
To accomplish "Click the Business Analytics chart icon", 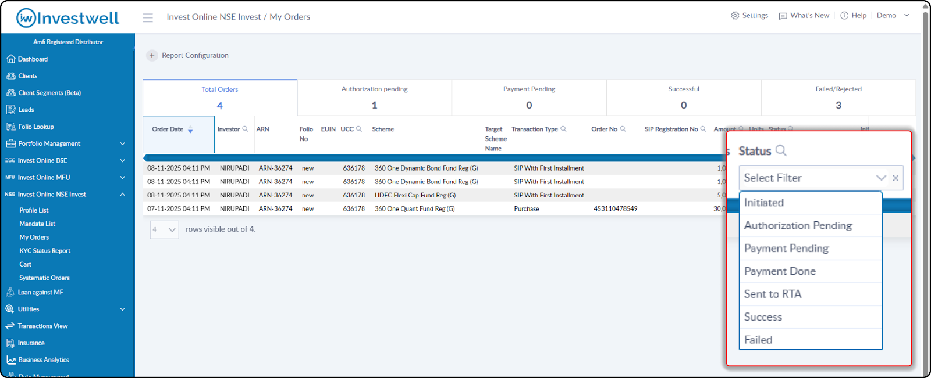I will click(x=10, y=360).
